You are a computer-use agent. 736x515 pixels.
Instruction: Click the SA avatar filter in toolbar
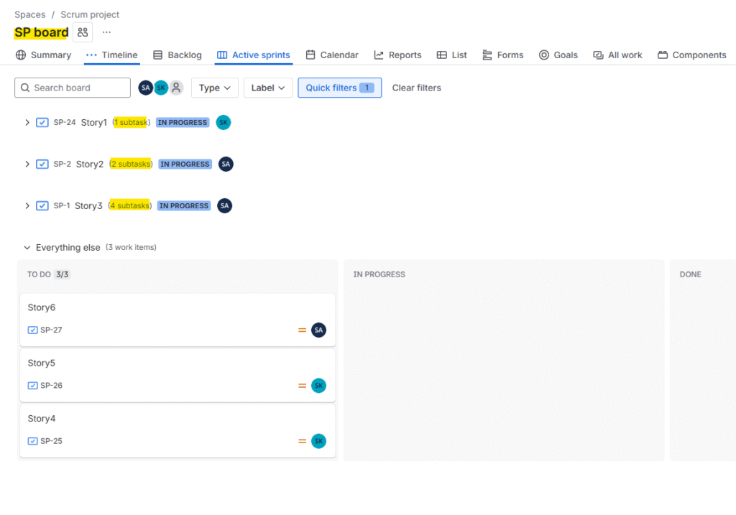(x=146, y=88)
